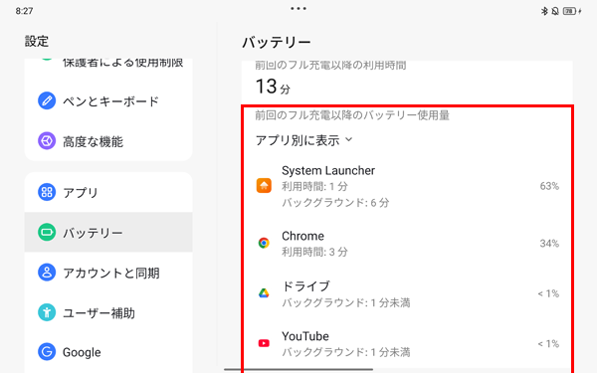Open Chrome battery usage details
The height and width of the screenshot is (373, 597).
coord(407,243)
